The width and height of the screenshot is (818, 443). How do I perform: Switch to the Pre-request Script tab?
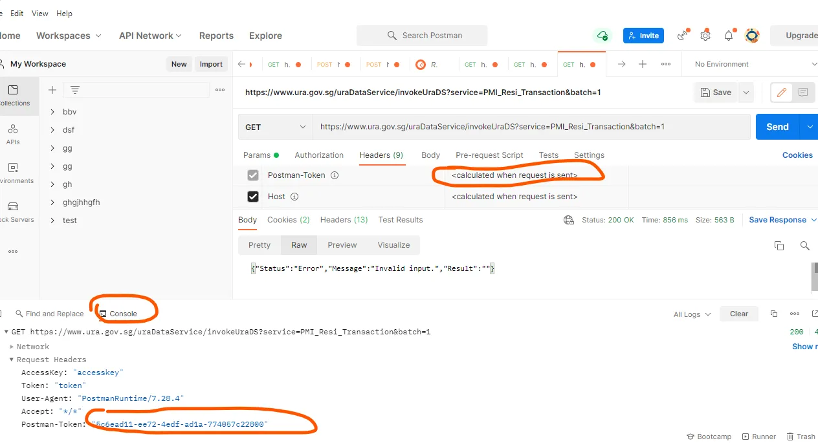coord(489,155)
